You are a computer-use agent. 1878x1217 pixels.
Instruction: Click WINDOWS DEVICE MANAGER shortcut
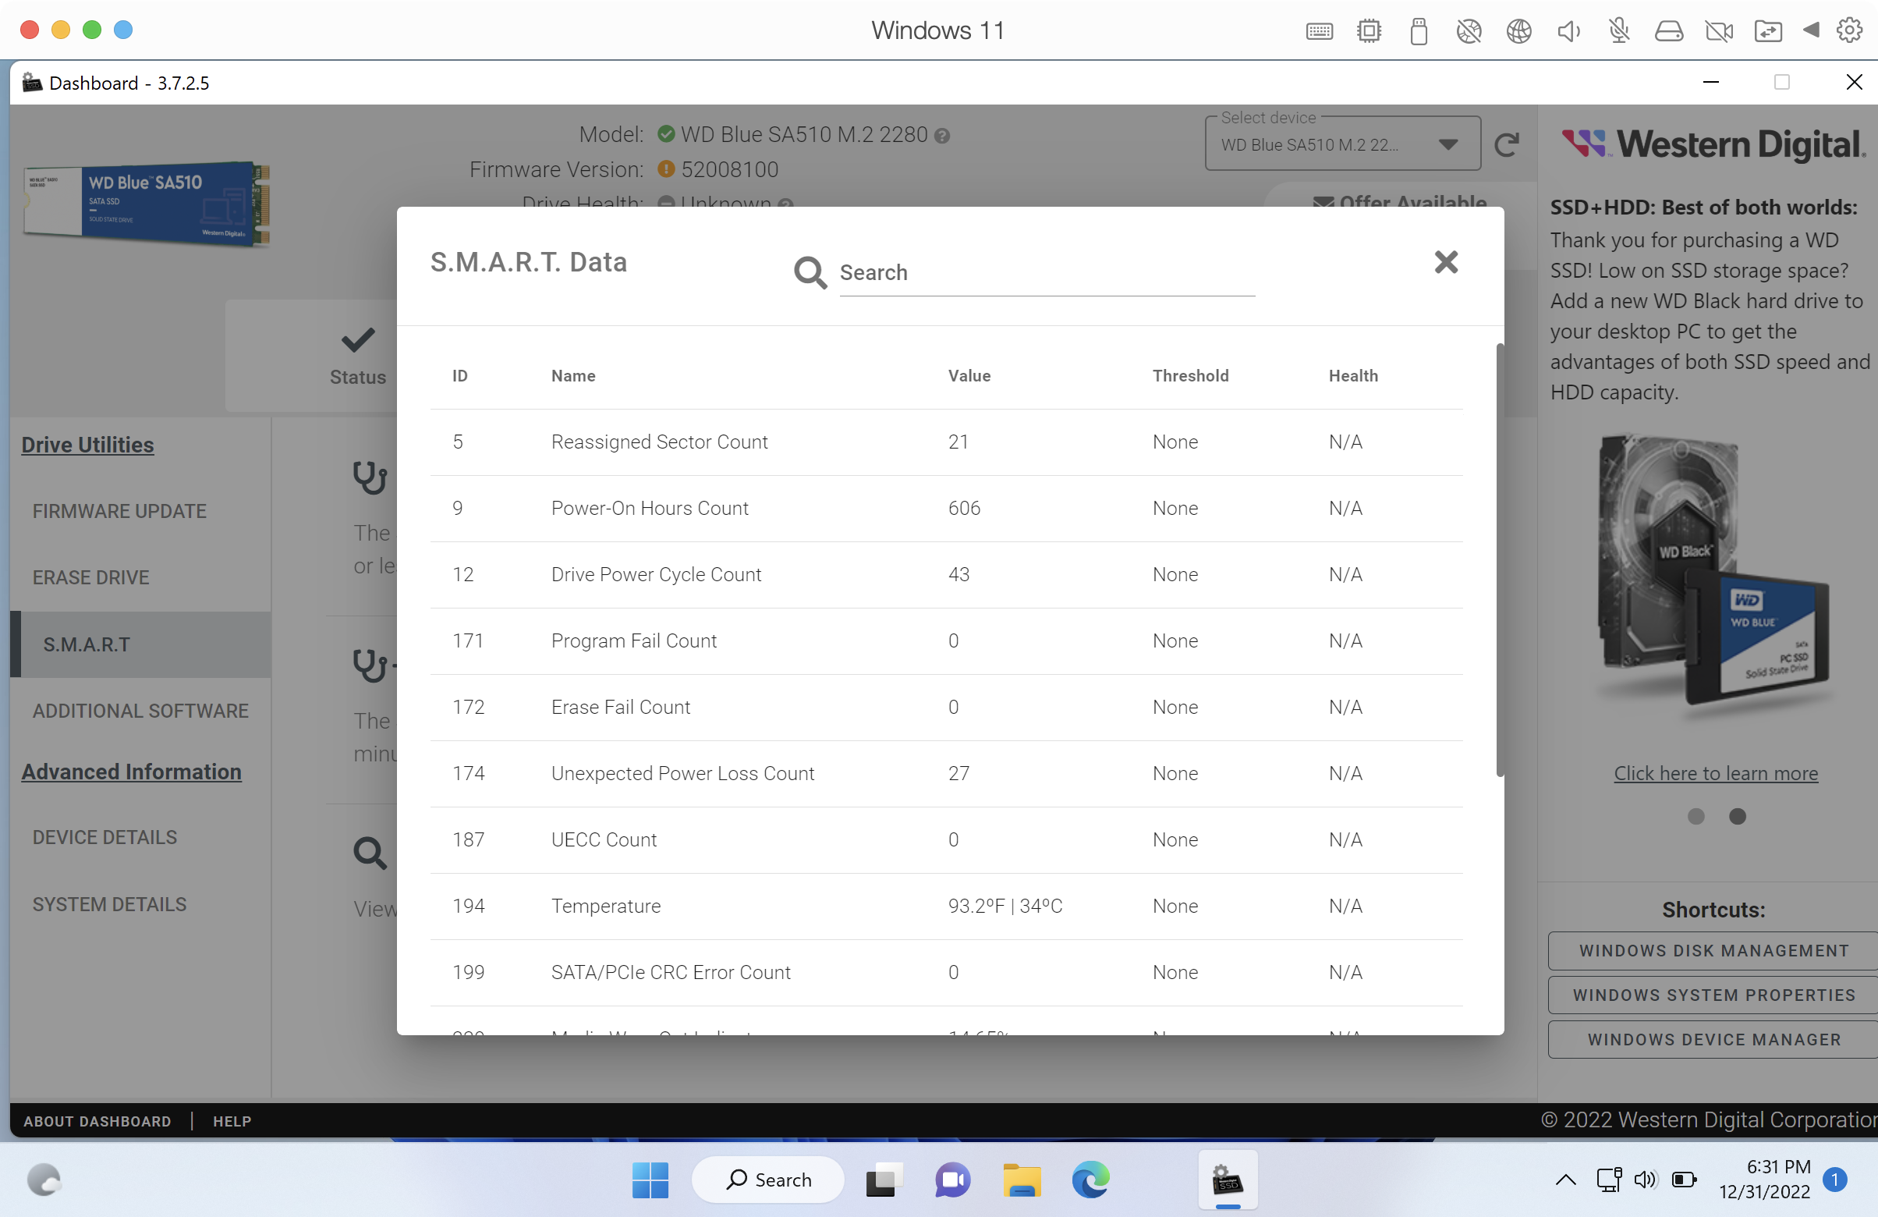[x=1713, y=1039]
